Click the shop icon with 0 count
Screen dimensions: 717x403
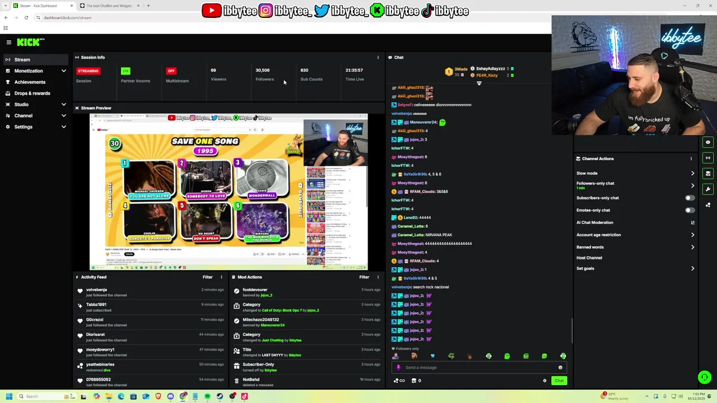coord(416,381)
